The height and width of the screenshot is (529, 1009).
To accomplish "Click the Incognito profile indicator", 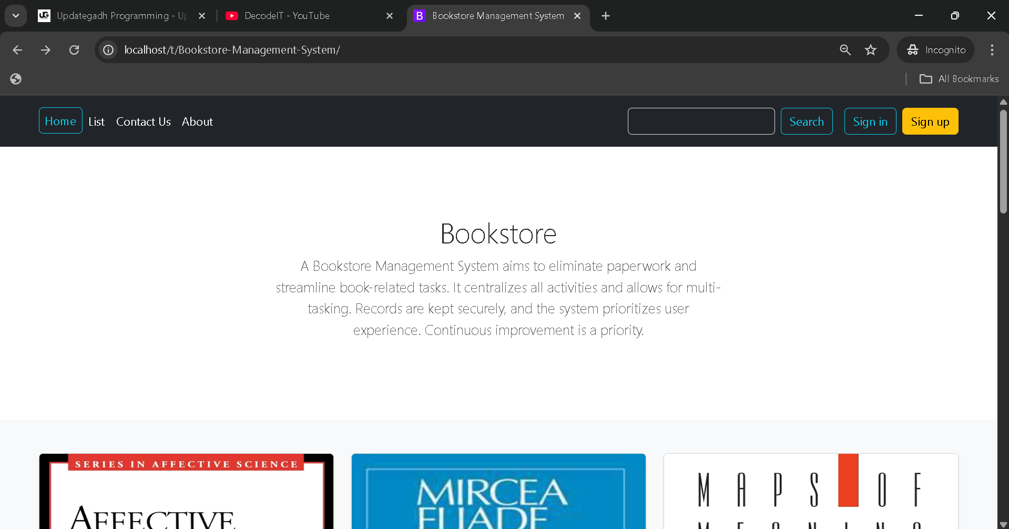I will click(x=936, y=50).
